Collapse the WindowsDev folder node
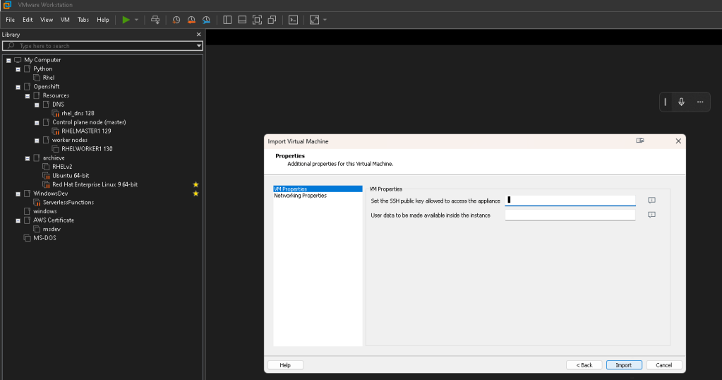Viewport: 722px width, 380px height. (x=18, y=194)
